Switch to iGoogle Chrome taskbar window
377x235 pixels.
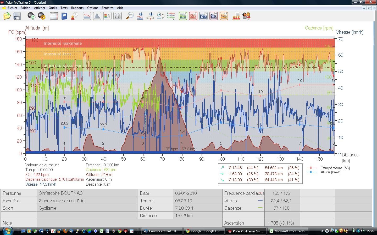pyautogui.click(x=204, y=231)
